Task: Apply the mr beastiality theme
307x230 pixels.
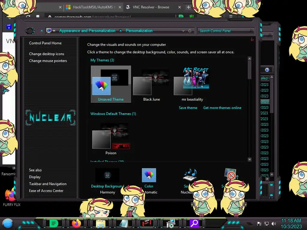Action: (192, 84)
